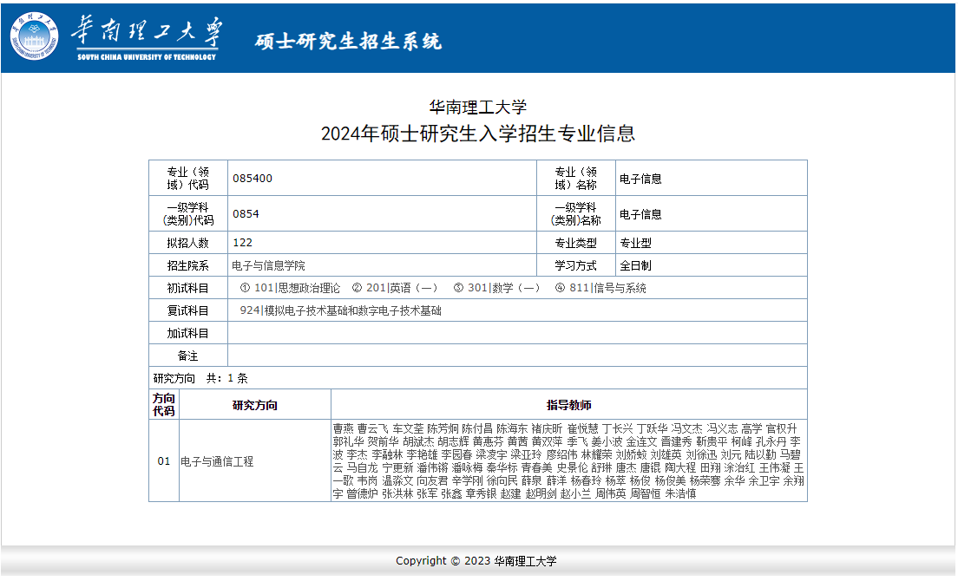Click the 指导教师 column header
Screen dimensions: 958x581
(569, 405)
